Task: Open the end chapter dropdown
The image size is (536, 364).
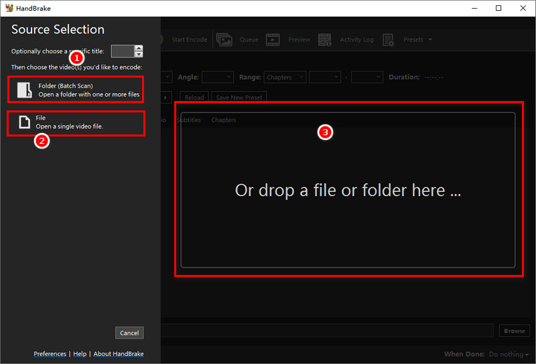Action: [367, 77]
